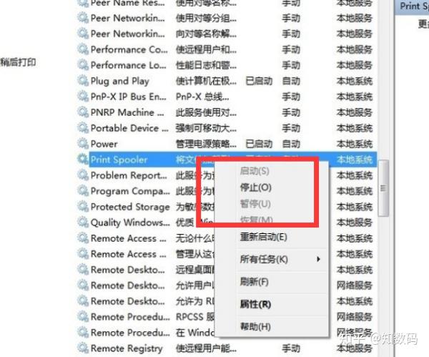
Task: Click the gear icon next to Plug and Play
Action: [x=83, y=81]
